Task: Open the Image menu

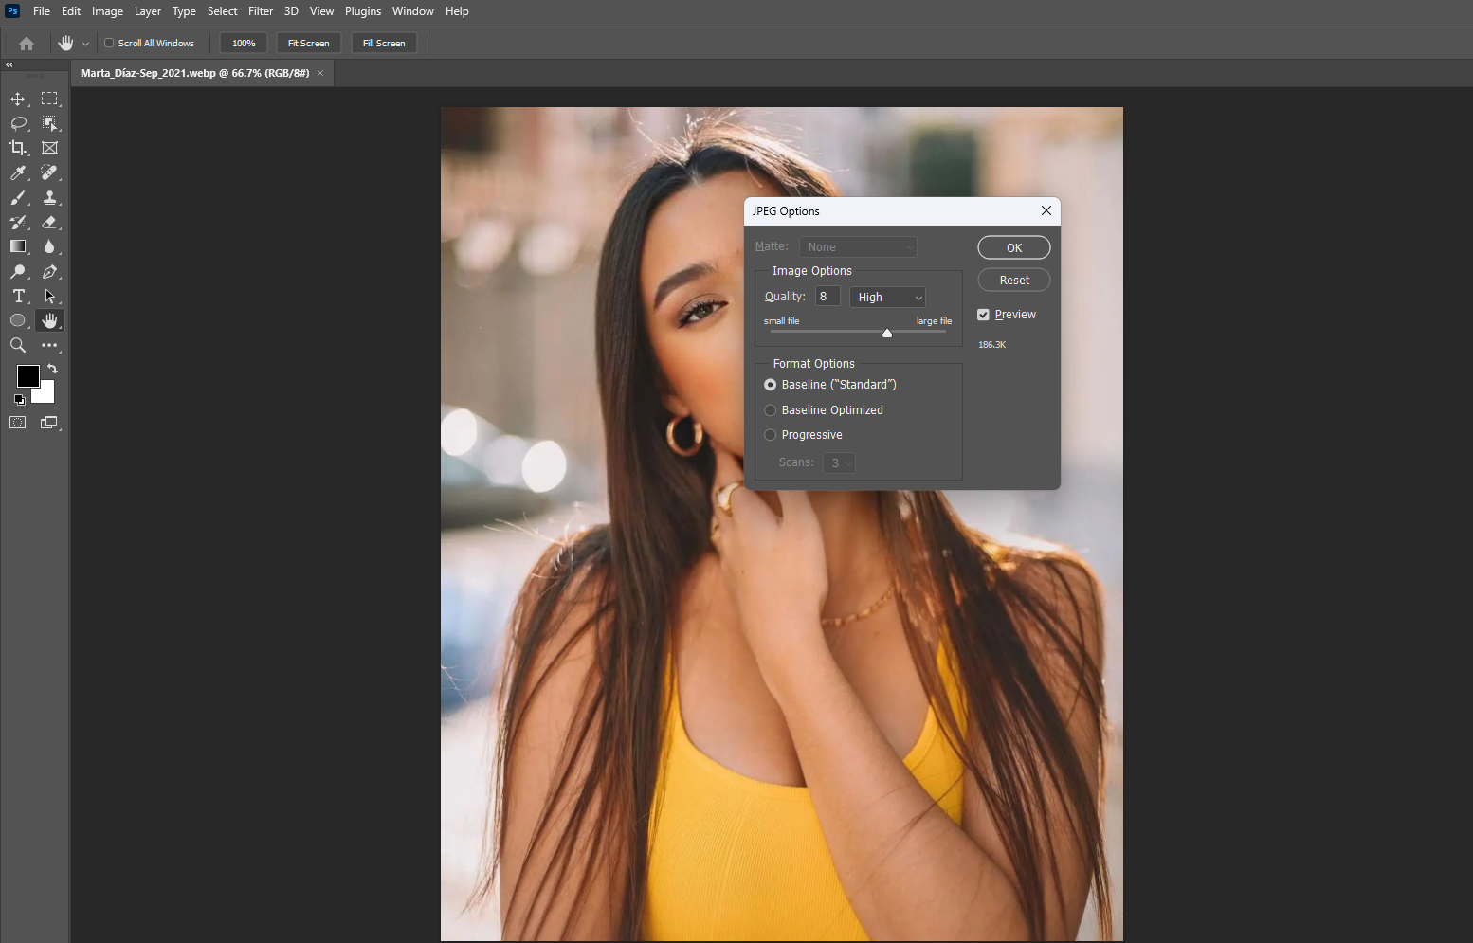Action: 107,11
